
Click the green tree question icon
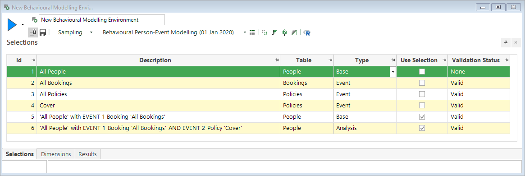[x=284, y=32]
